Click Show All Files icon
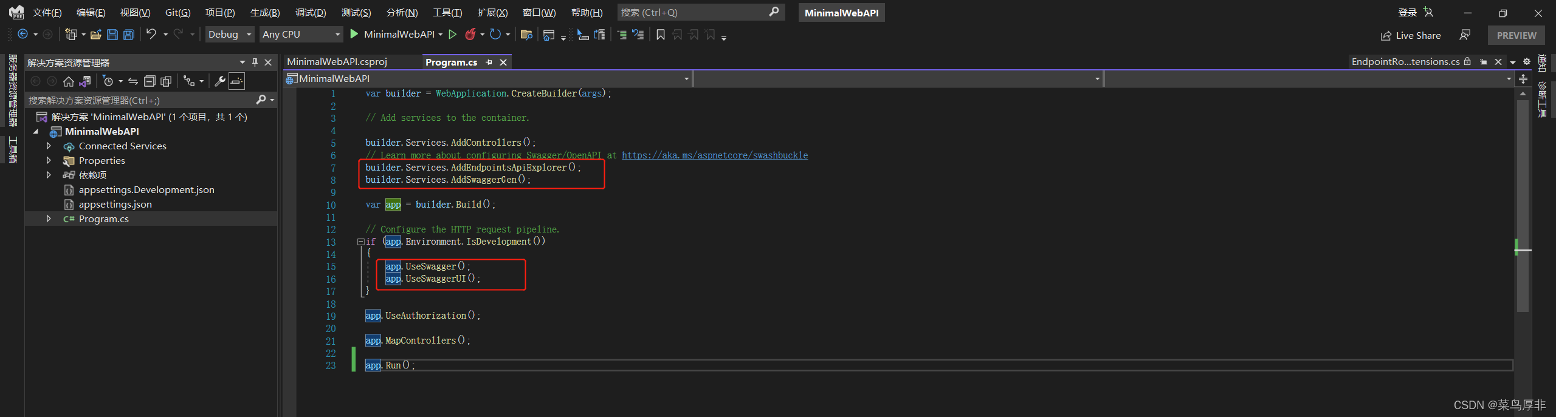This screenshot has height=417, width=1556. (166, 81)
